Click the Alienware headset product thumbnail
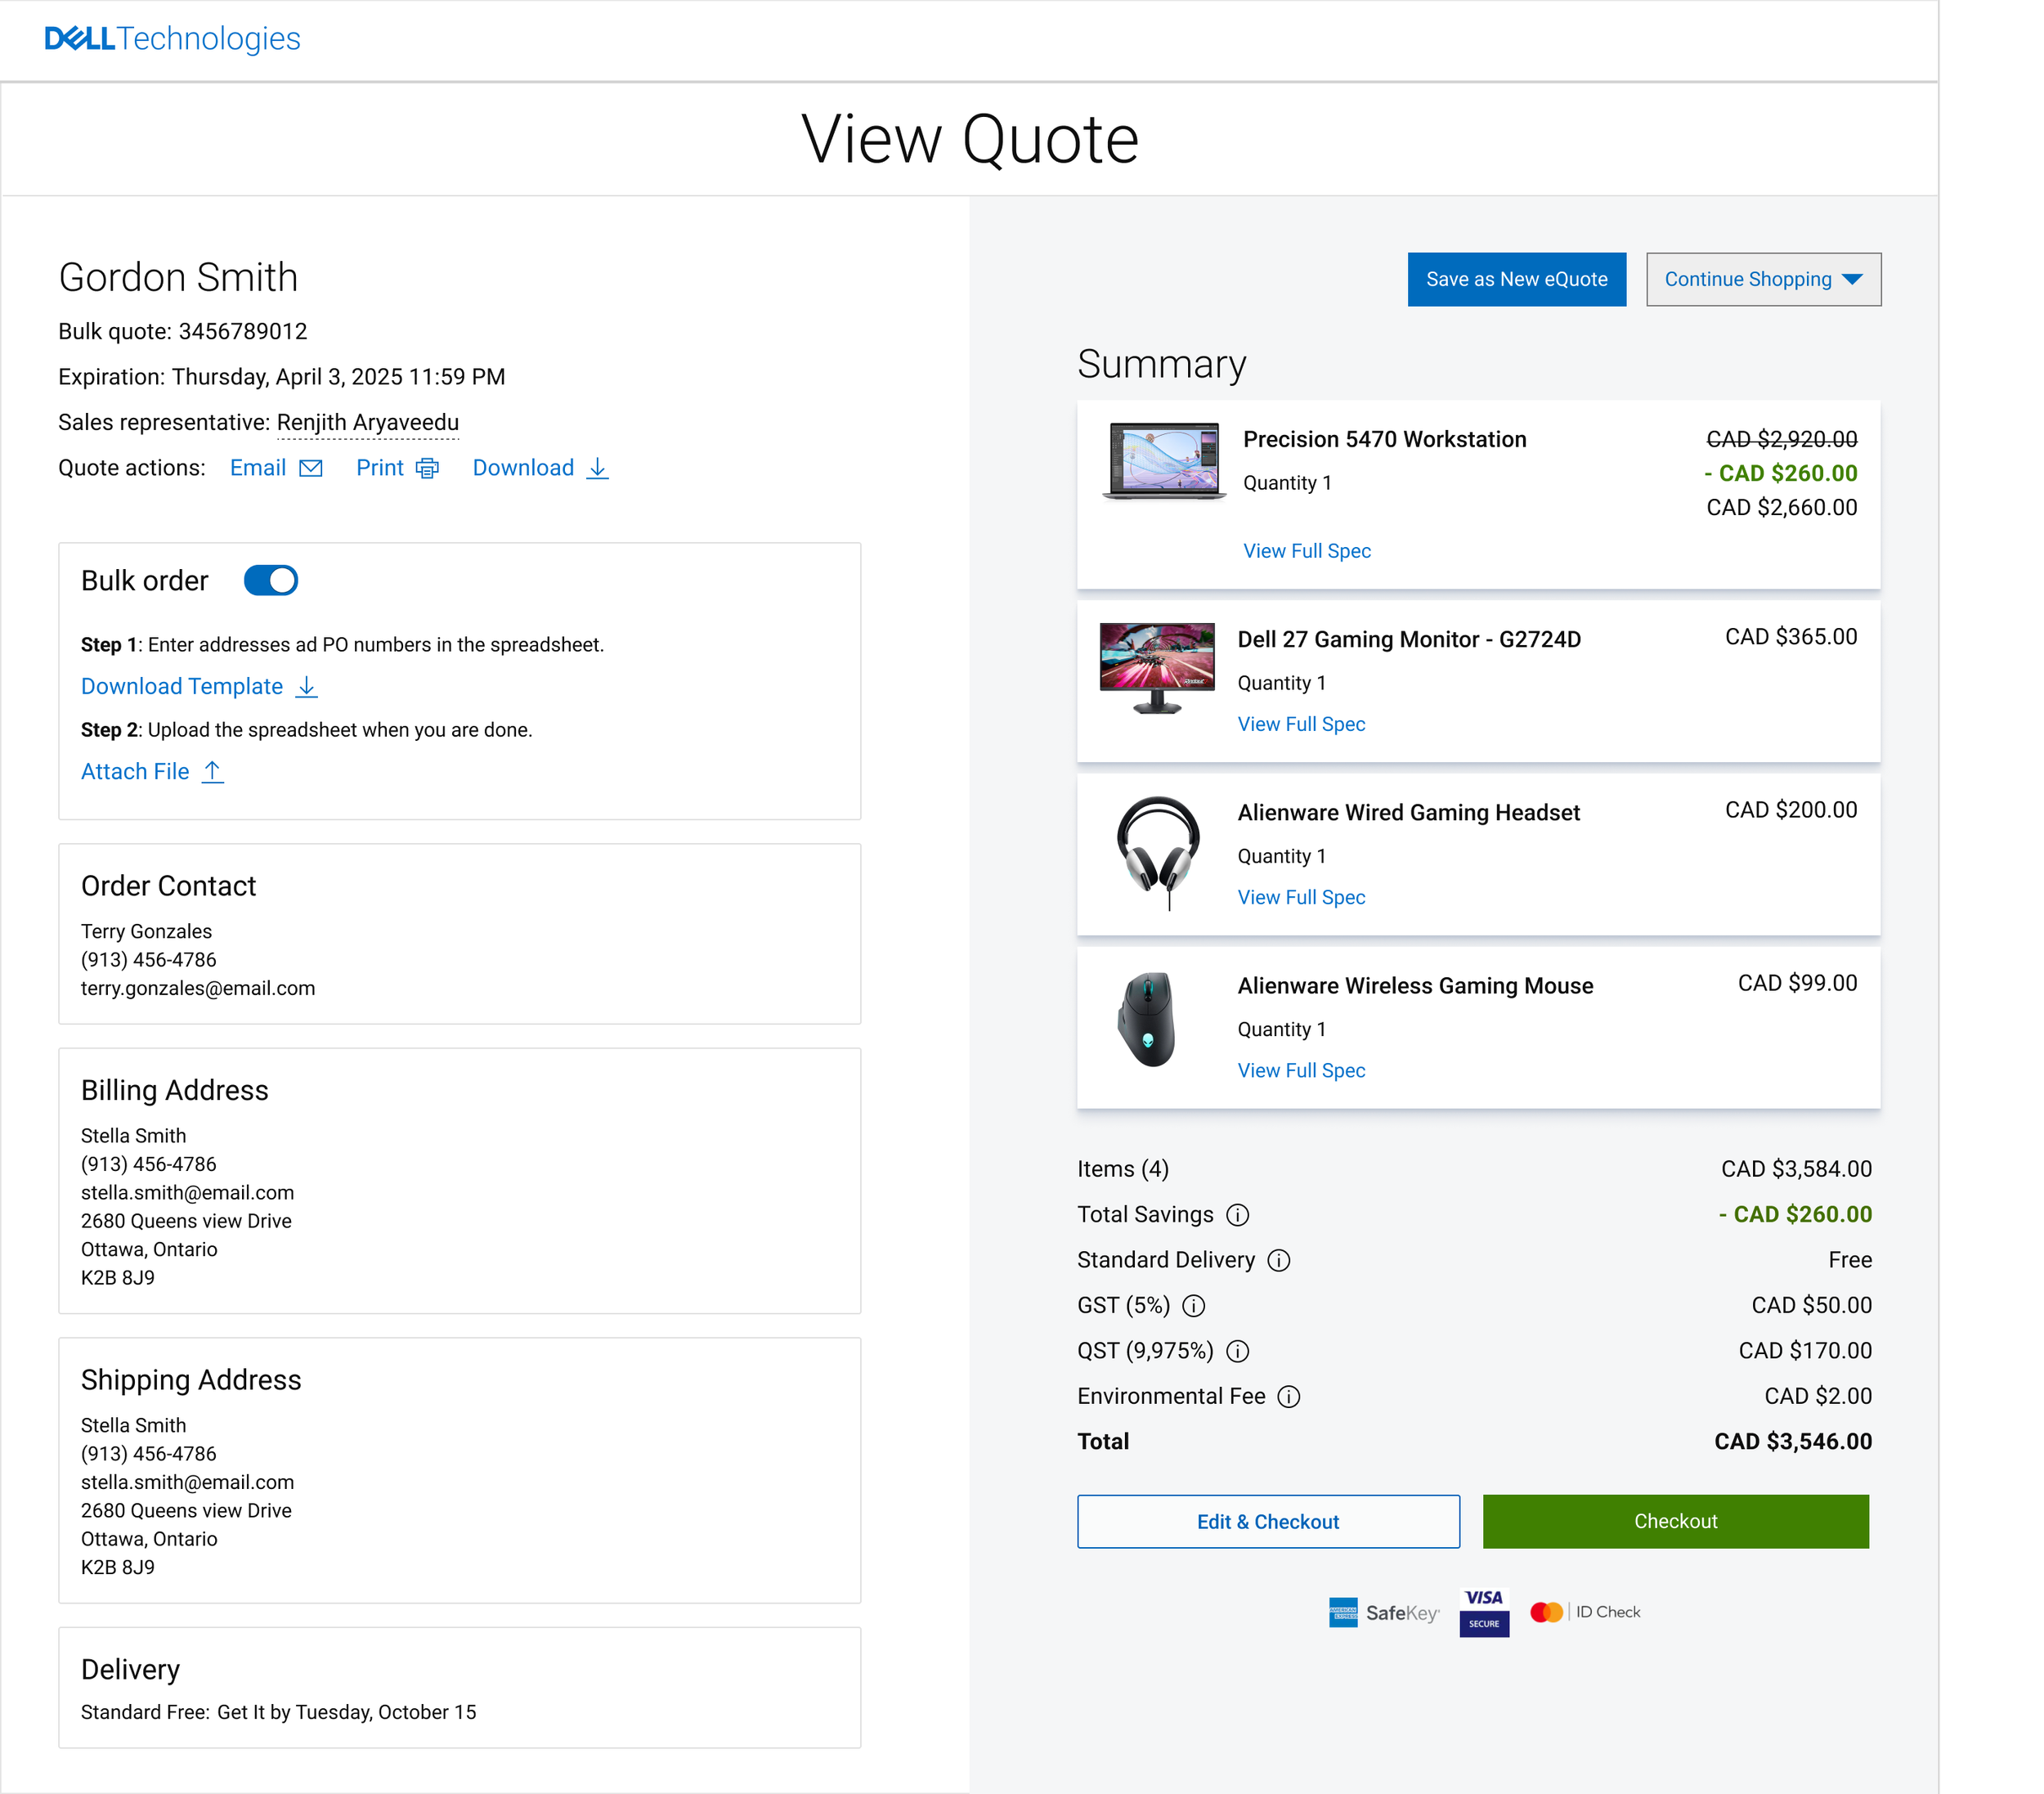The image size is (2044, 1794). 1157,853
